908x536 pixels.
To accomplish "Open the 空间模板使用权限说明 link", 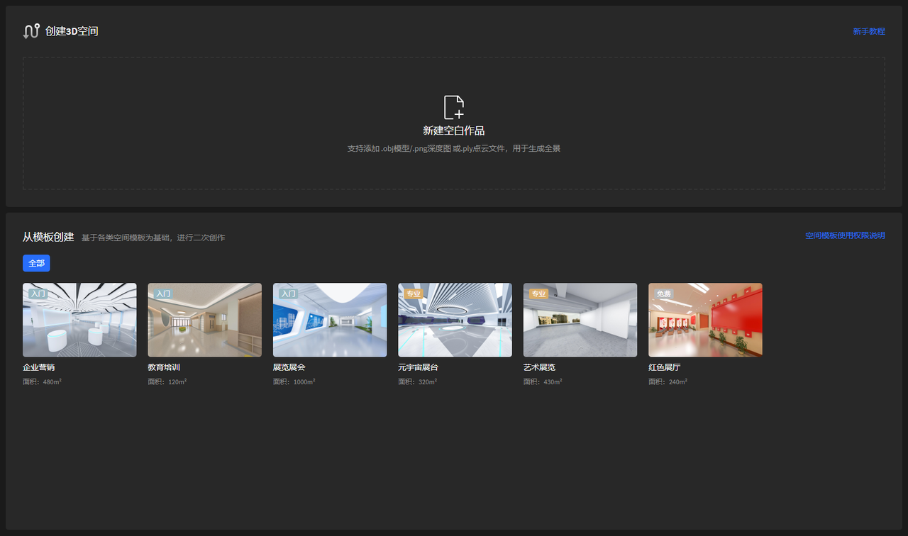I will 844,235.
